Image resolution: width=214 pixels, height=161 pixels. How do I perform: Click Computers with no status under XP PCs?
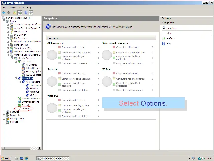click(129, 90)
